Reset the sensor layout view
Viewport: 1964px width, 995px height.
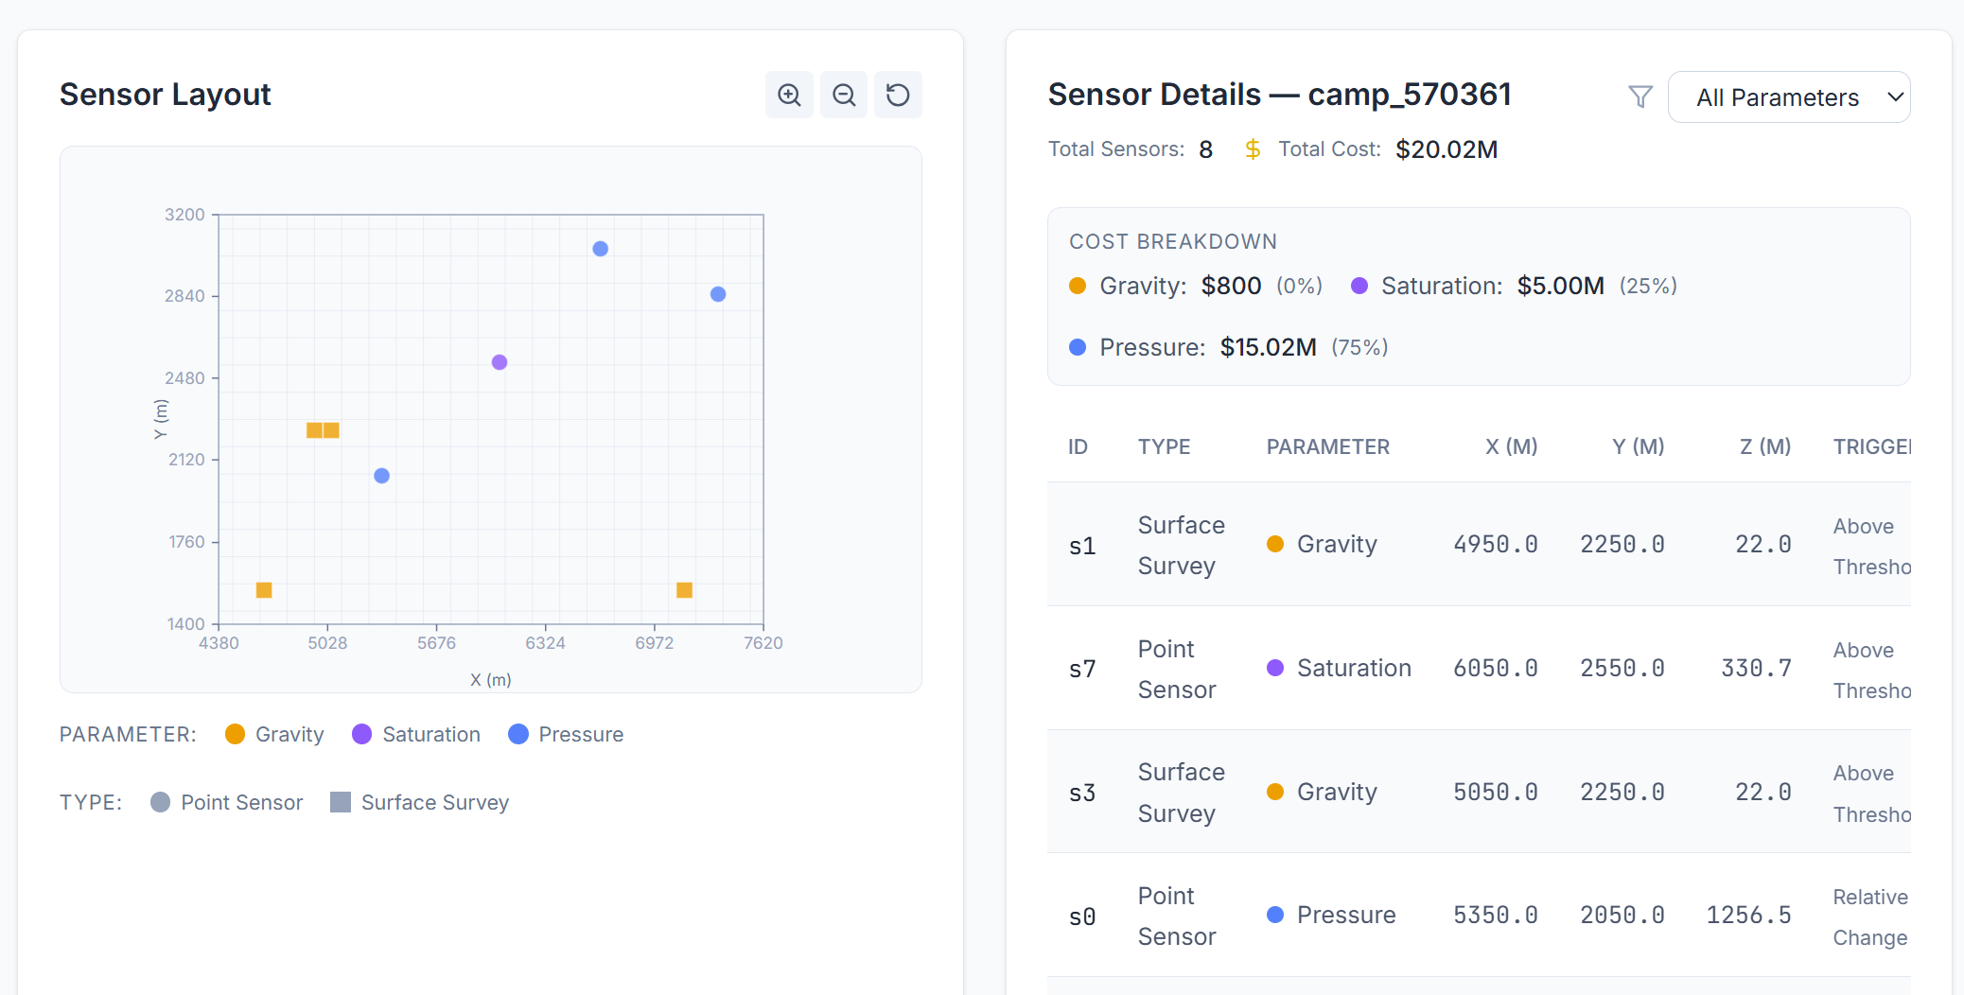tap(898, 95)
